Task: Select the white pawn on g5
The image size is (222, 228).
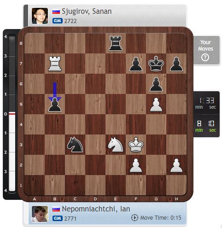Action: pos(156,105)
